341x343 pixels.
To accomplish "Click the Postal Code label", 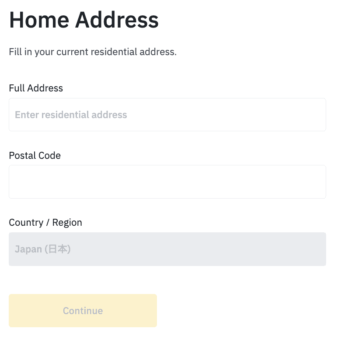I will pyautogui.click(x=35, y=155).
